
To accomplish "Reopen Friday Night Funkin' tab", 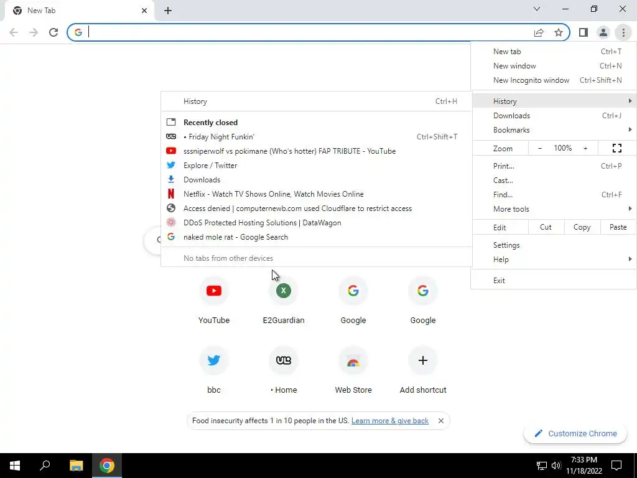I will click(317, 137).
